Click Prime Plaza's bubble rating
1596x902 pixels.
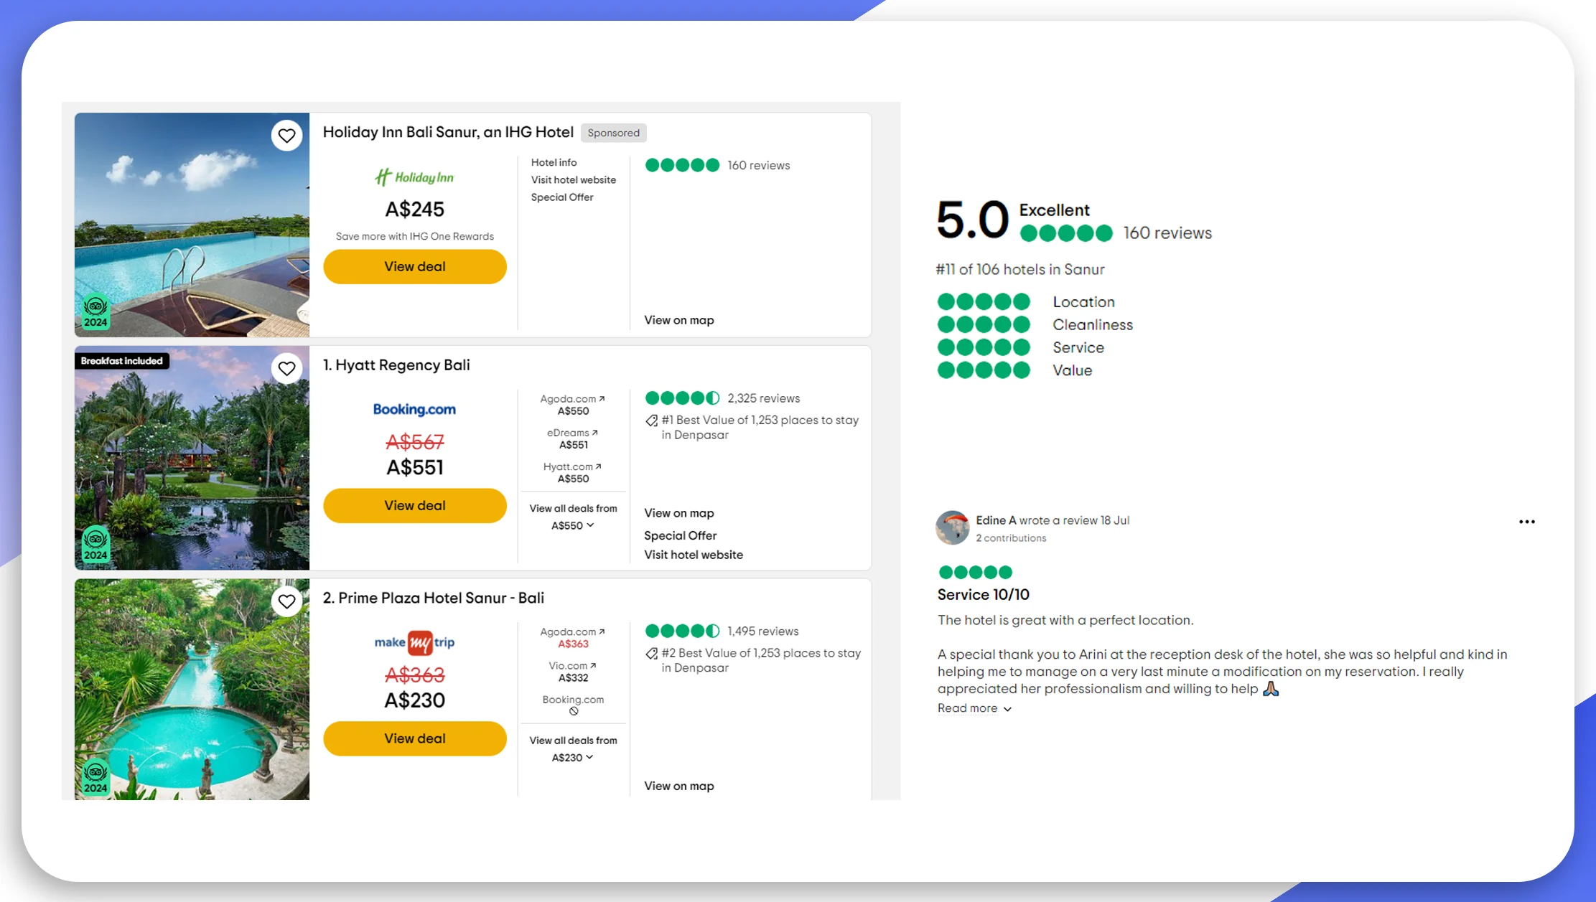[x=682, y=631]
